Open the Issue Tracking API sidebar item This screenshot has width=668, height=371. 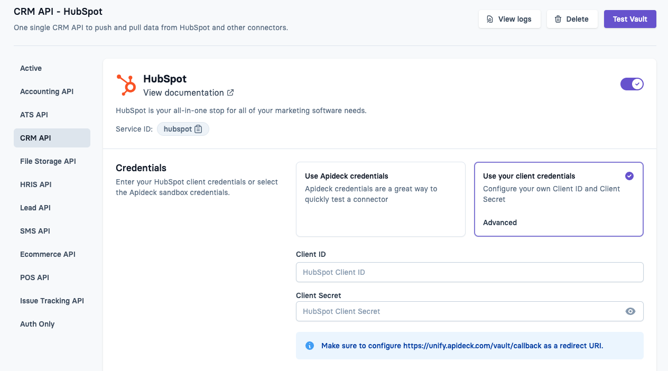click(x=52, y=301)
